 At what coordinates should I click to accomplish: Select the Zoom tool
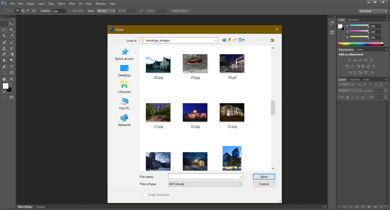11,79
